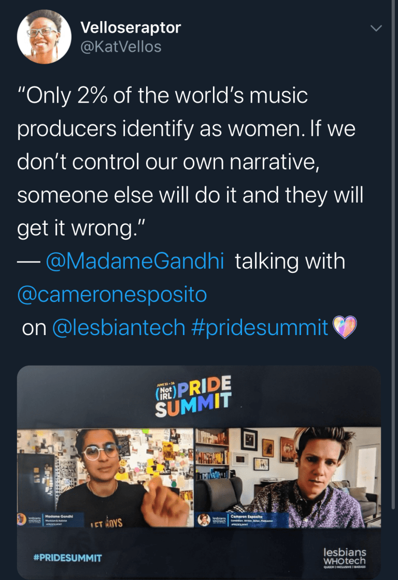Tap Cameron Esposito's video feed

point(288,471)
